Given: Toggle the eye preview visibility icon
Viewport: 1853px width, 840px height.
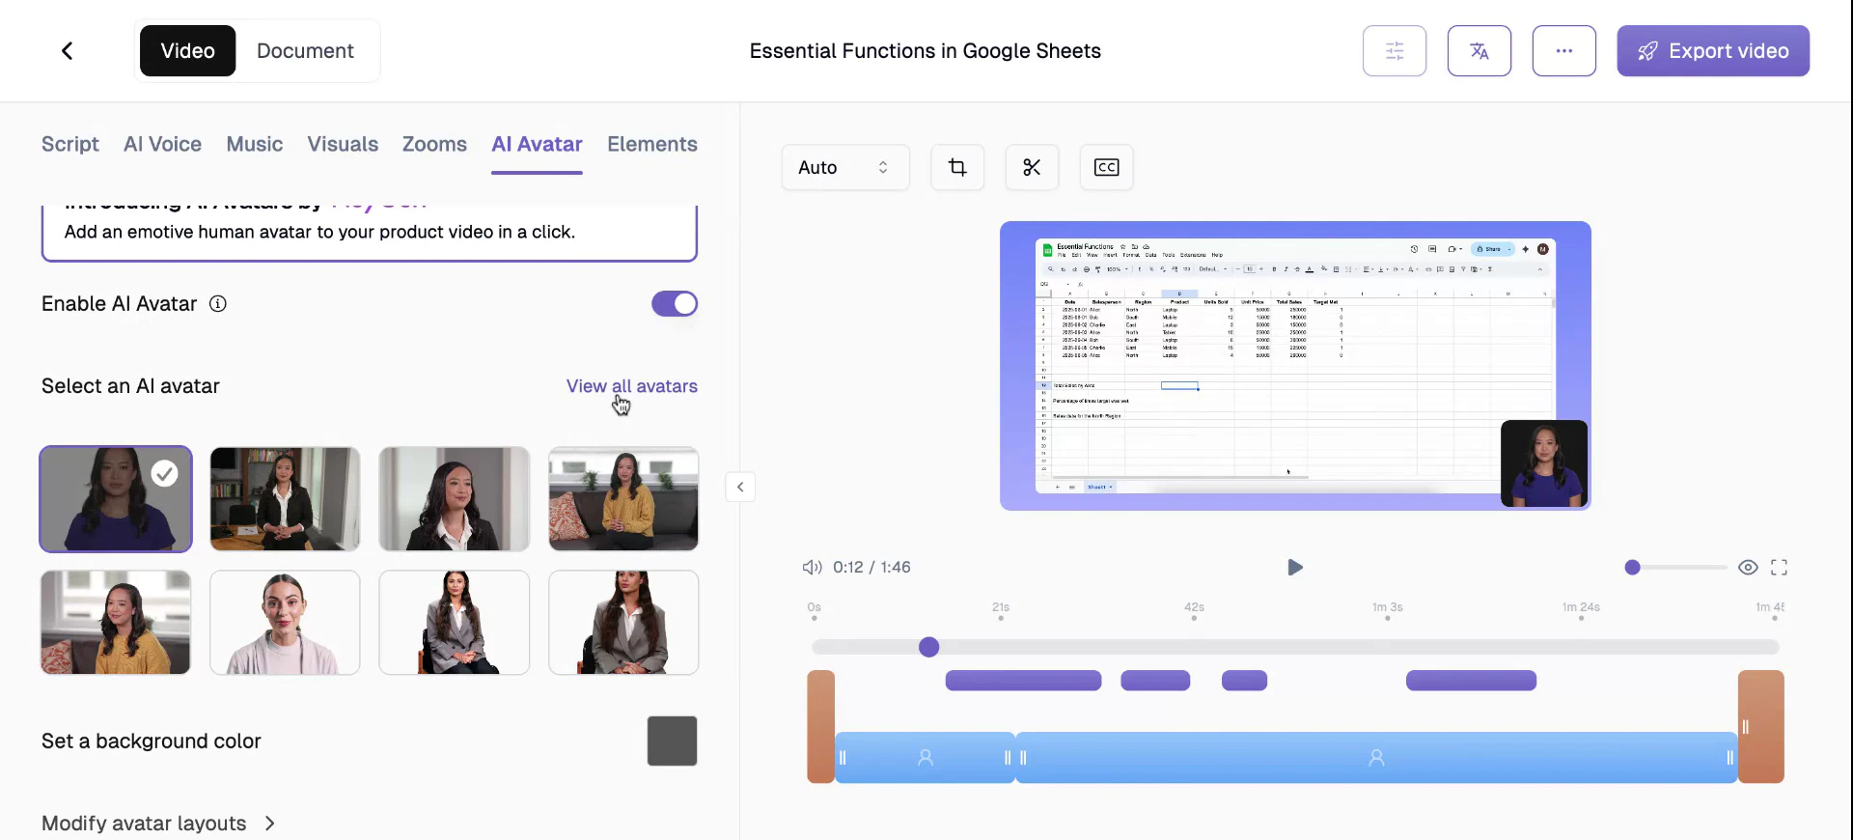Looking at the screenshot, I should pyautogui.click(x=1748, y=568).
